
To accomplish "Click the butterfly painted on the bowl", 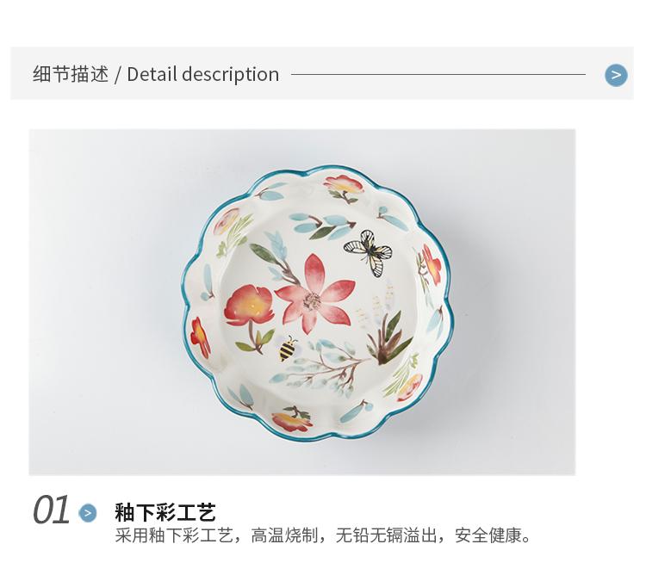I will 368,252.
